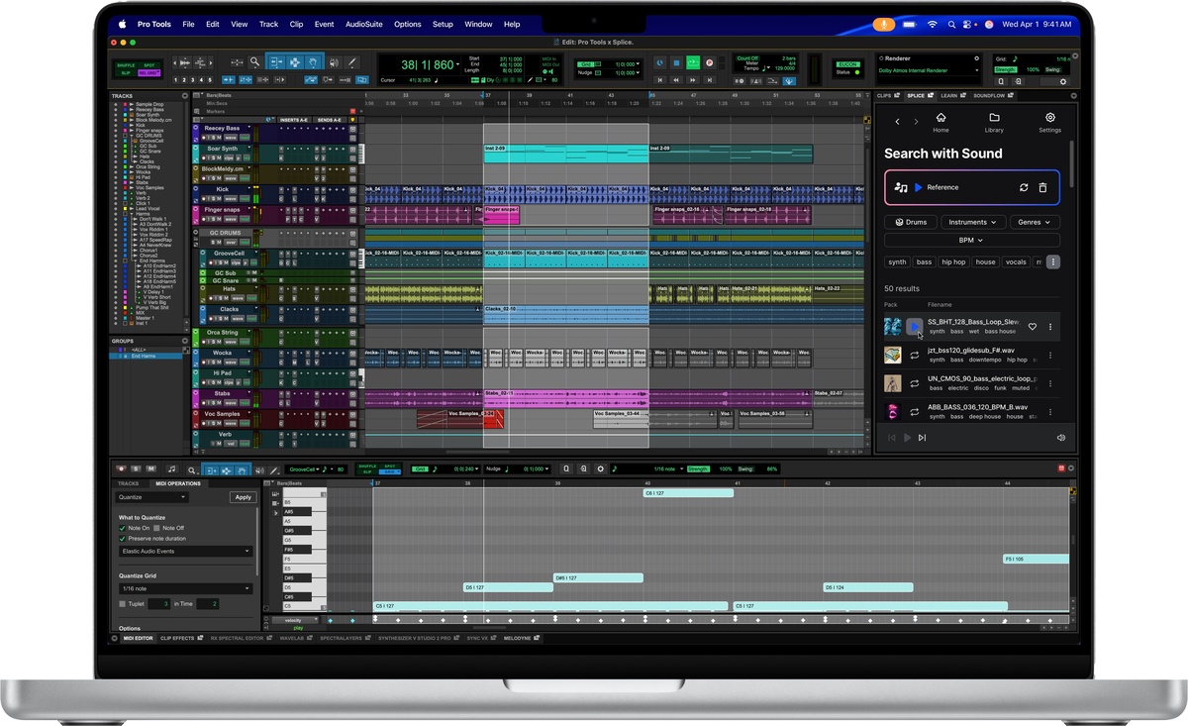Click Tuplet value field showing 3
Image resolution: width=1188 pixels, height=726 pixels.
[x=158, y=603]
